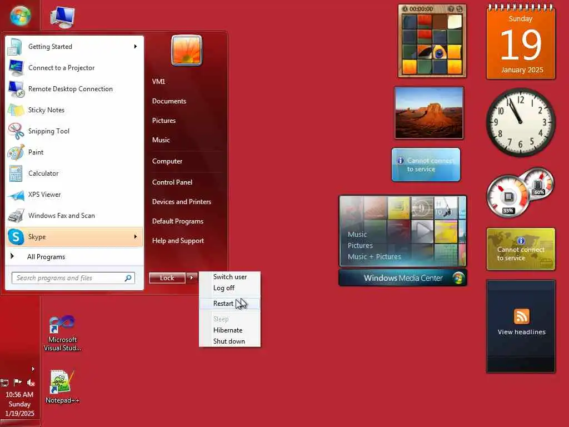This screenshot has width=569, height=427.
Task: Expand the Skype jump list arrow
Action: click(136, 237)
